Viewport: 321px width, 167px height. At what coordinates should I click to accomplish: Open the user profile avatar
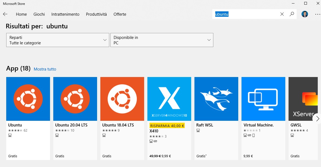tap(305, 14)
